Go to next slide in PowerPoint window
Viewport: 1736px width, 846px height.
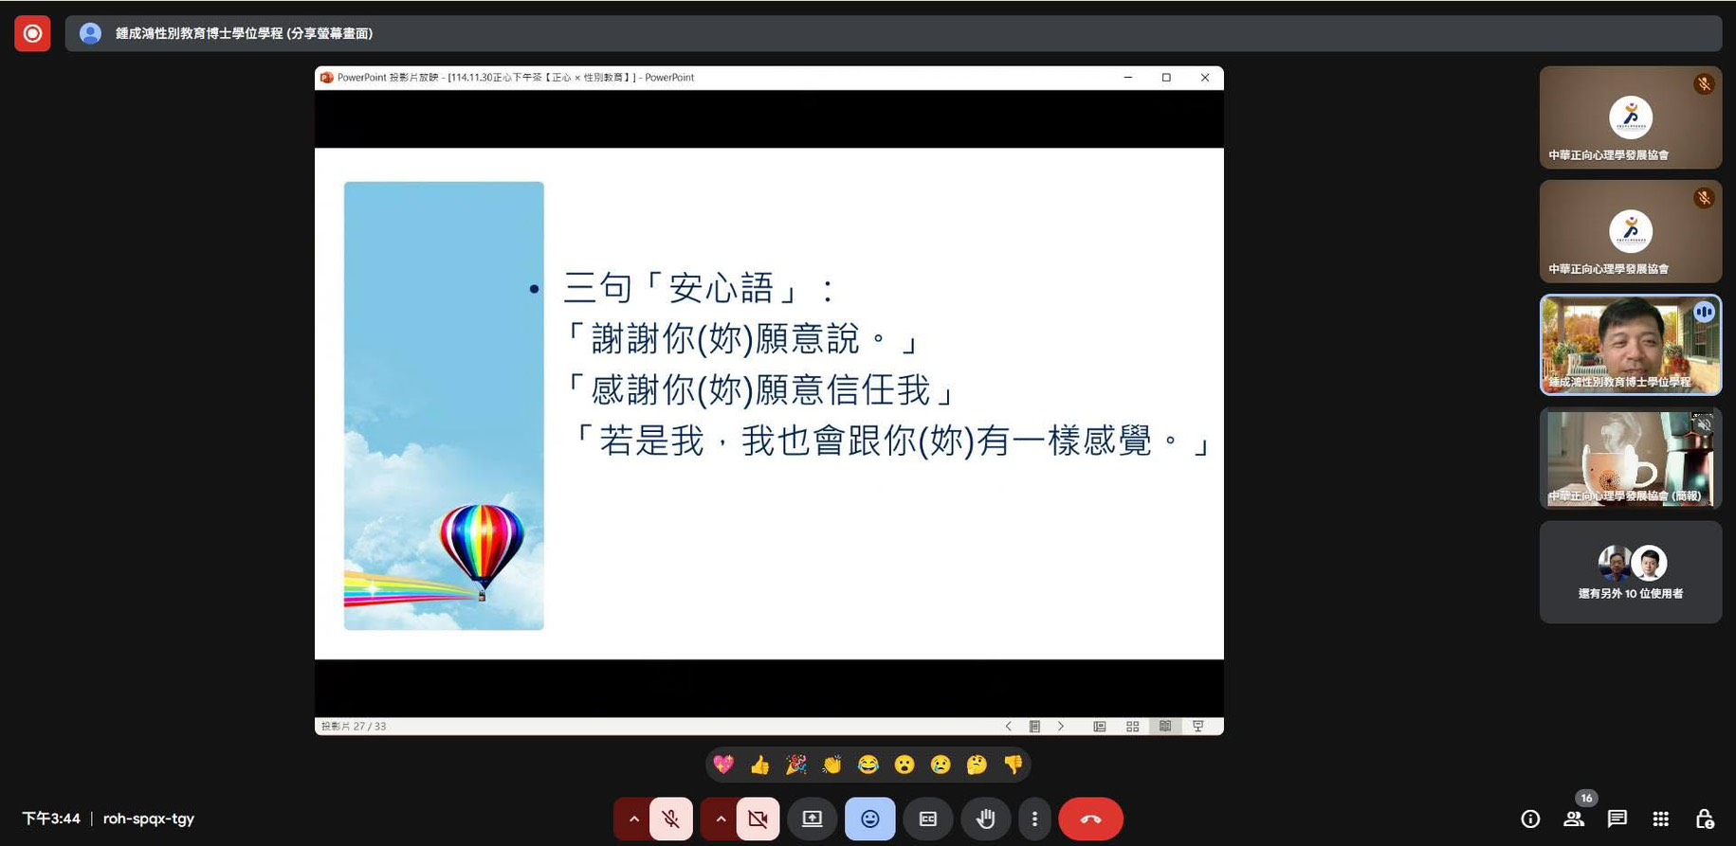pyautogui.click(x=1061, y=727)
